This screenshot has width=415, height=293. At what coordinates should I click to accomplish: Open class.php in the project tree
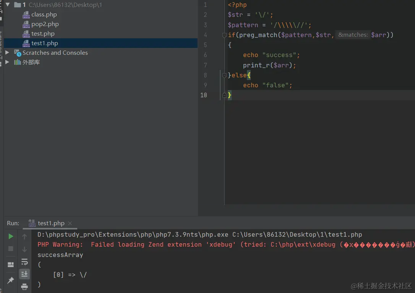(x=44, y=15)
